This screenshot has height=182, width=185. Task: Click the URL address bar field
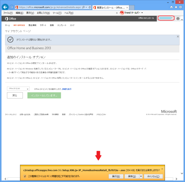50,7
